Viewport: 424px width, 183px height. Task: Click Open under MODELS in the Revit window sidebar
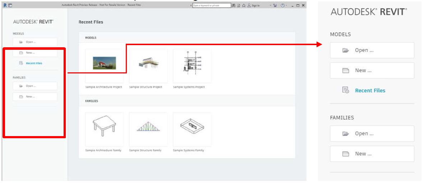[x=35, y=42]
